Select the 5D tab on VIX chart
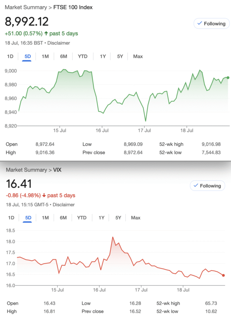Viewport: 231px width, 315px height. pos(28,218)
